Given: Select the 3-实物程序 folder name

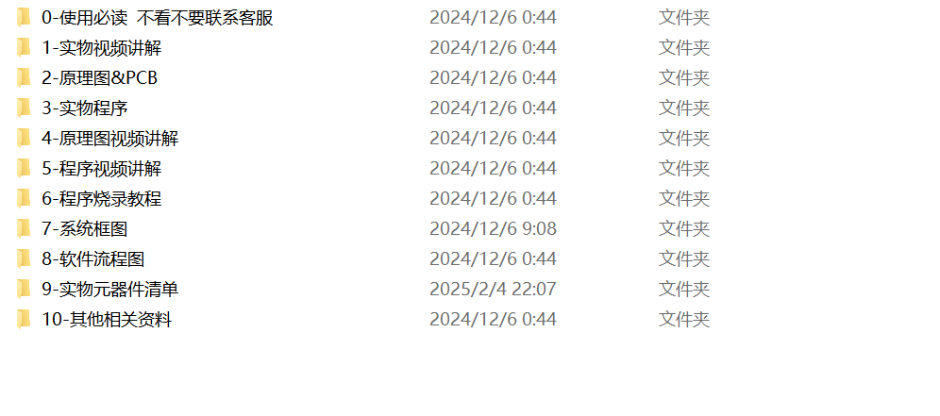Looking at the screenshot, I should tap(85, 108).
